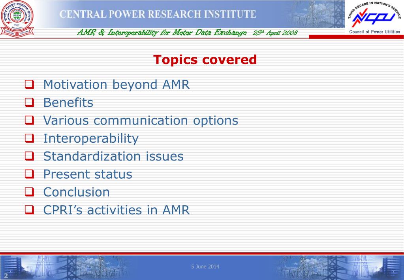Image resolution: width=404 pixels, height=280 pixels.
Task: Click the bullet box beside Interoperability
Action: pyautogui.click(x=29, y=138)
